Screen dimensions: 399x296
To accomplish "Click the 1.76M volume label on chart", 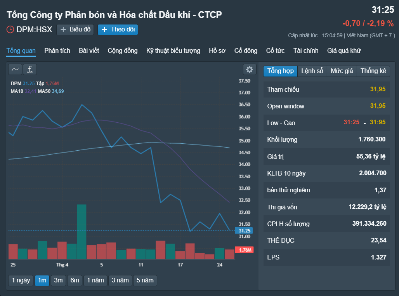I will pos(244,250).
